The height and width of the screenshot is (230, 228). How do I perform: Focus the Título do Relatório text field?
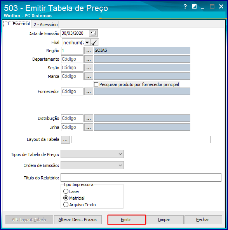(x=141, y=177)
